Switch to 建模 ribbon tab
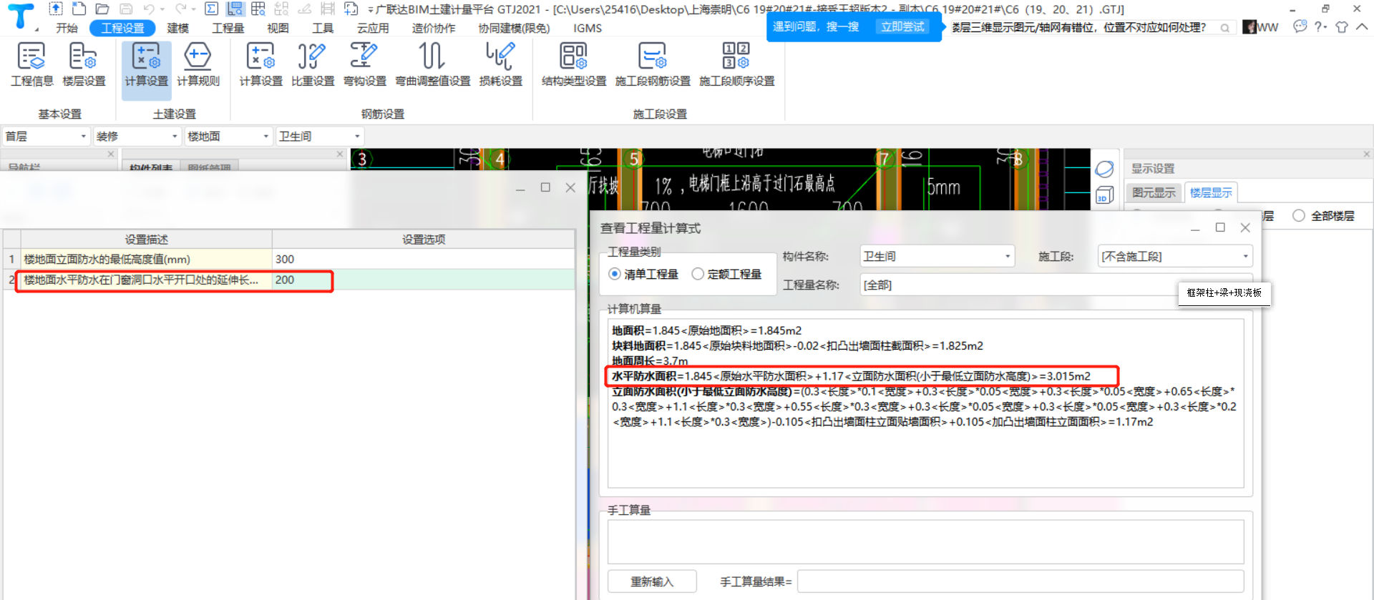The image size is (1374, 600). (178, 28)
